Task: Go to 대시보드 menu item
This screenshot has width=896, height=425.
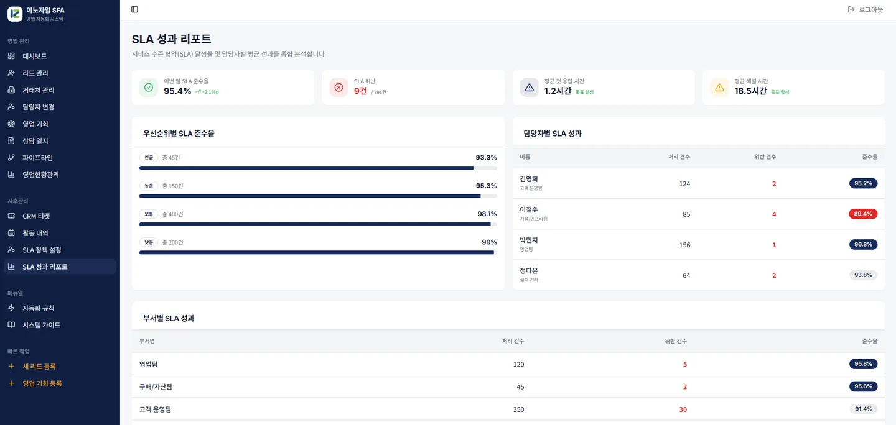Action: tap(60, 56)
